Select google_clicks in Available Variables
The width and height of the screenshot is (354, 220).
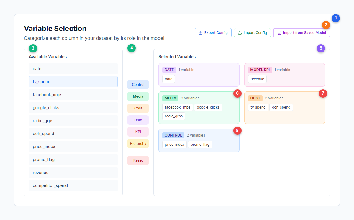[73, 108]
